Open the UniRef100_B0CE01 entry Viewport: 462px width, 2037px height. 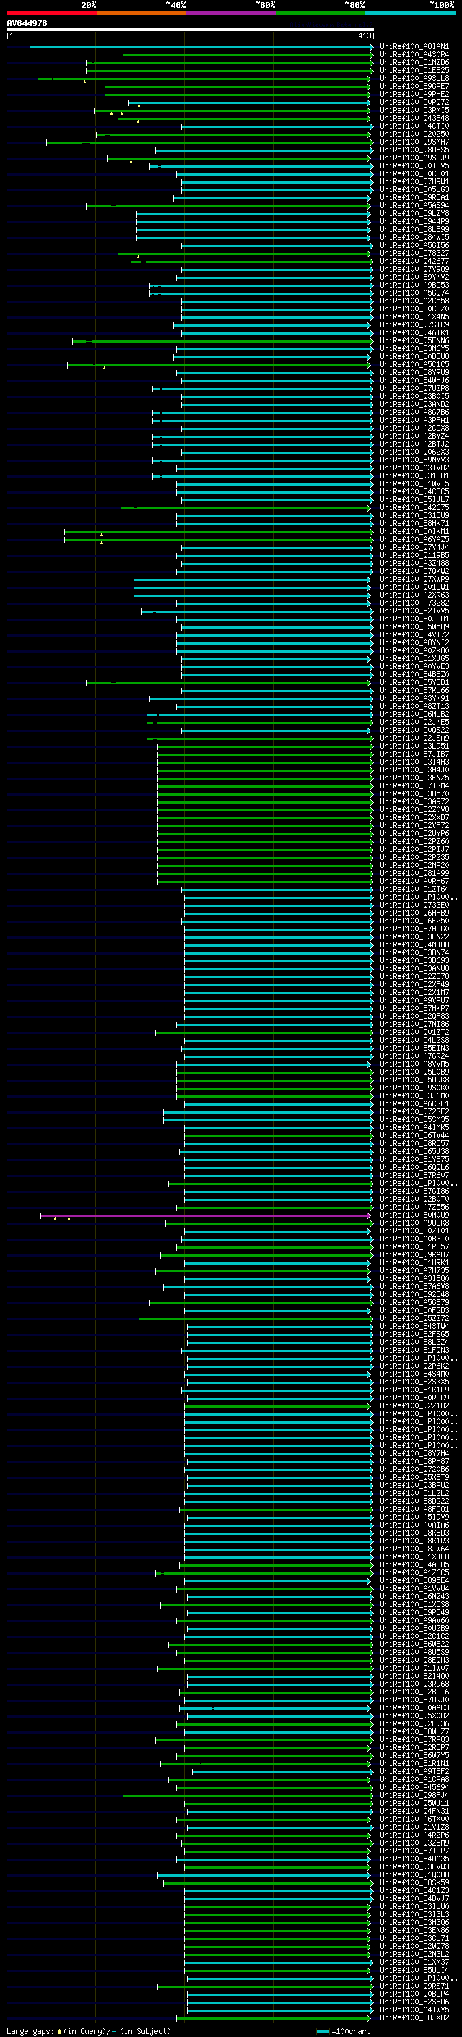point(414,174)
